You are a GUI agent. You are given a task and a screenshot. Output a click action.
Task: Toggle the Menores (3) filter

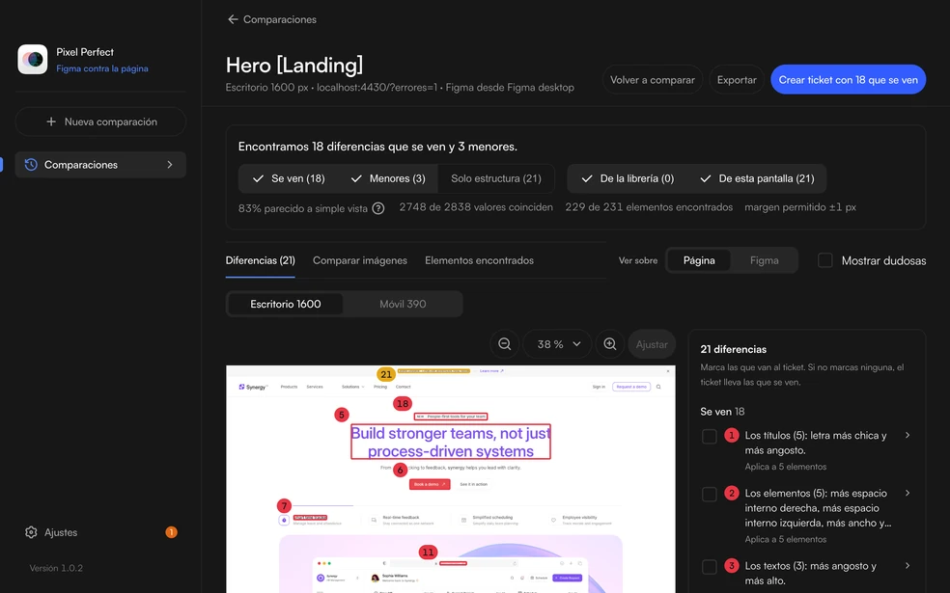click(388, 178)
